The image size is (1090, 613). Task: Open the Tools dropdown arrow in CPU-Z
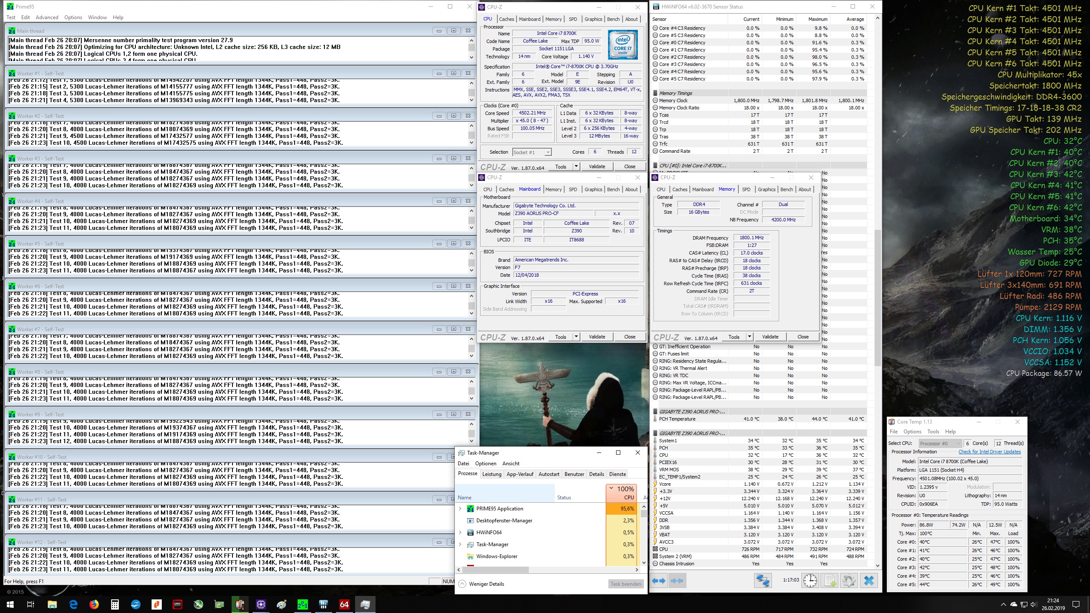pos(577,166)
